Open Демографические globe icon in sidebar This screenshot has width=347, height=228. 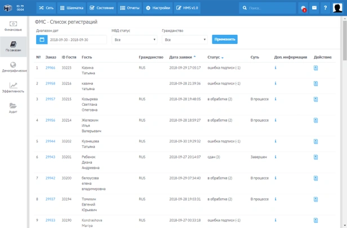(13, 67)
